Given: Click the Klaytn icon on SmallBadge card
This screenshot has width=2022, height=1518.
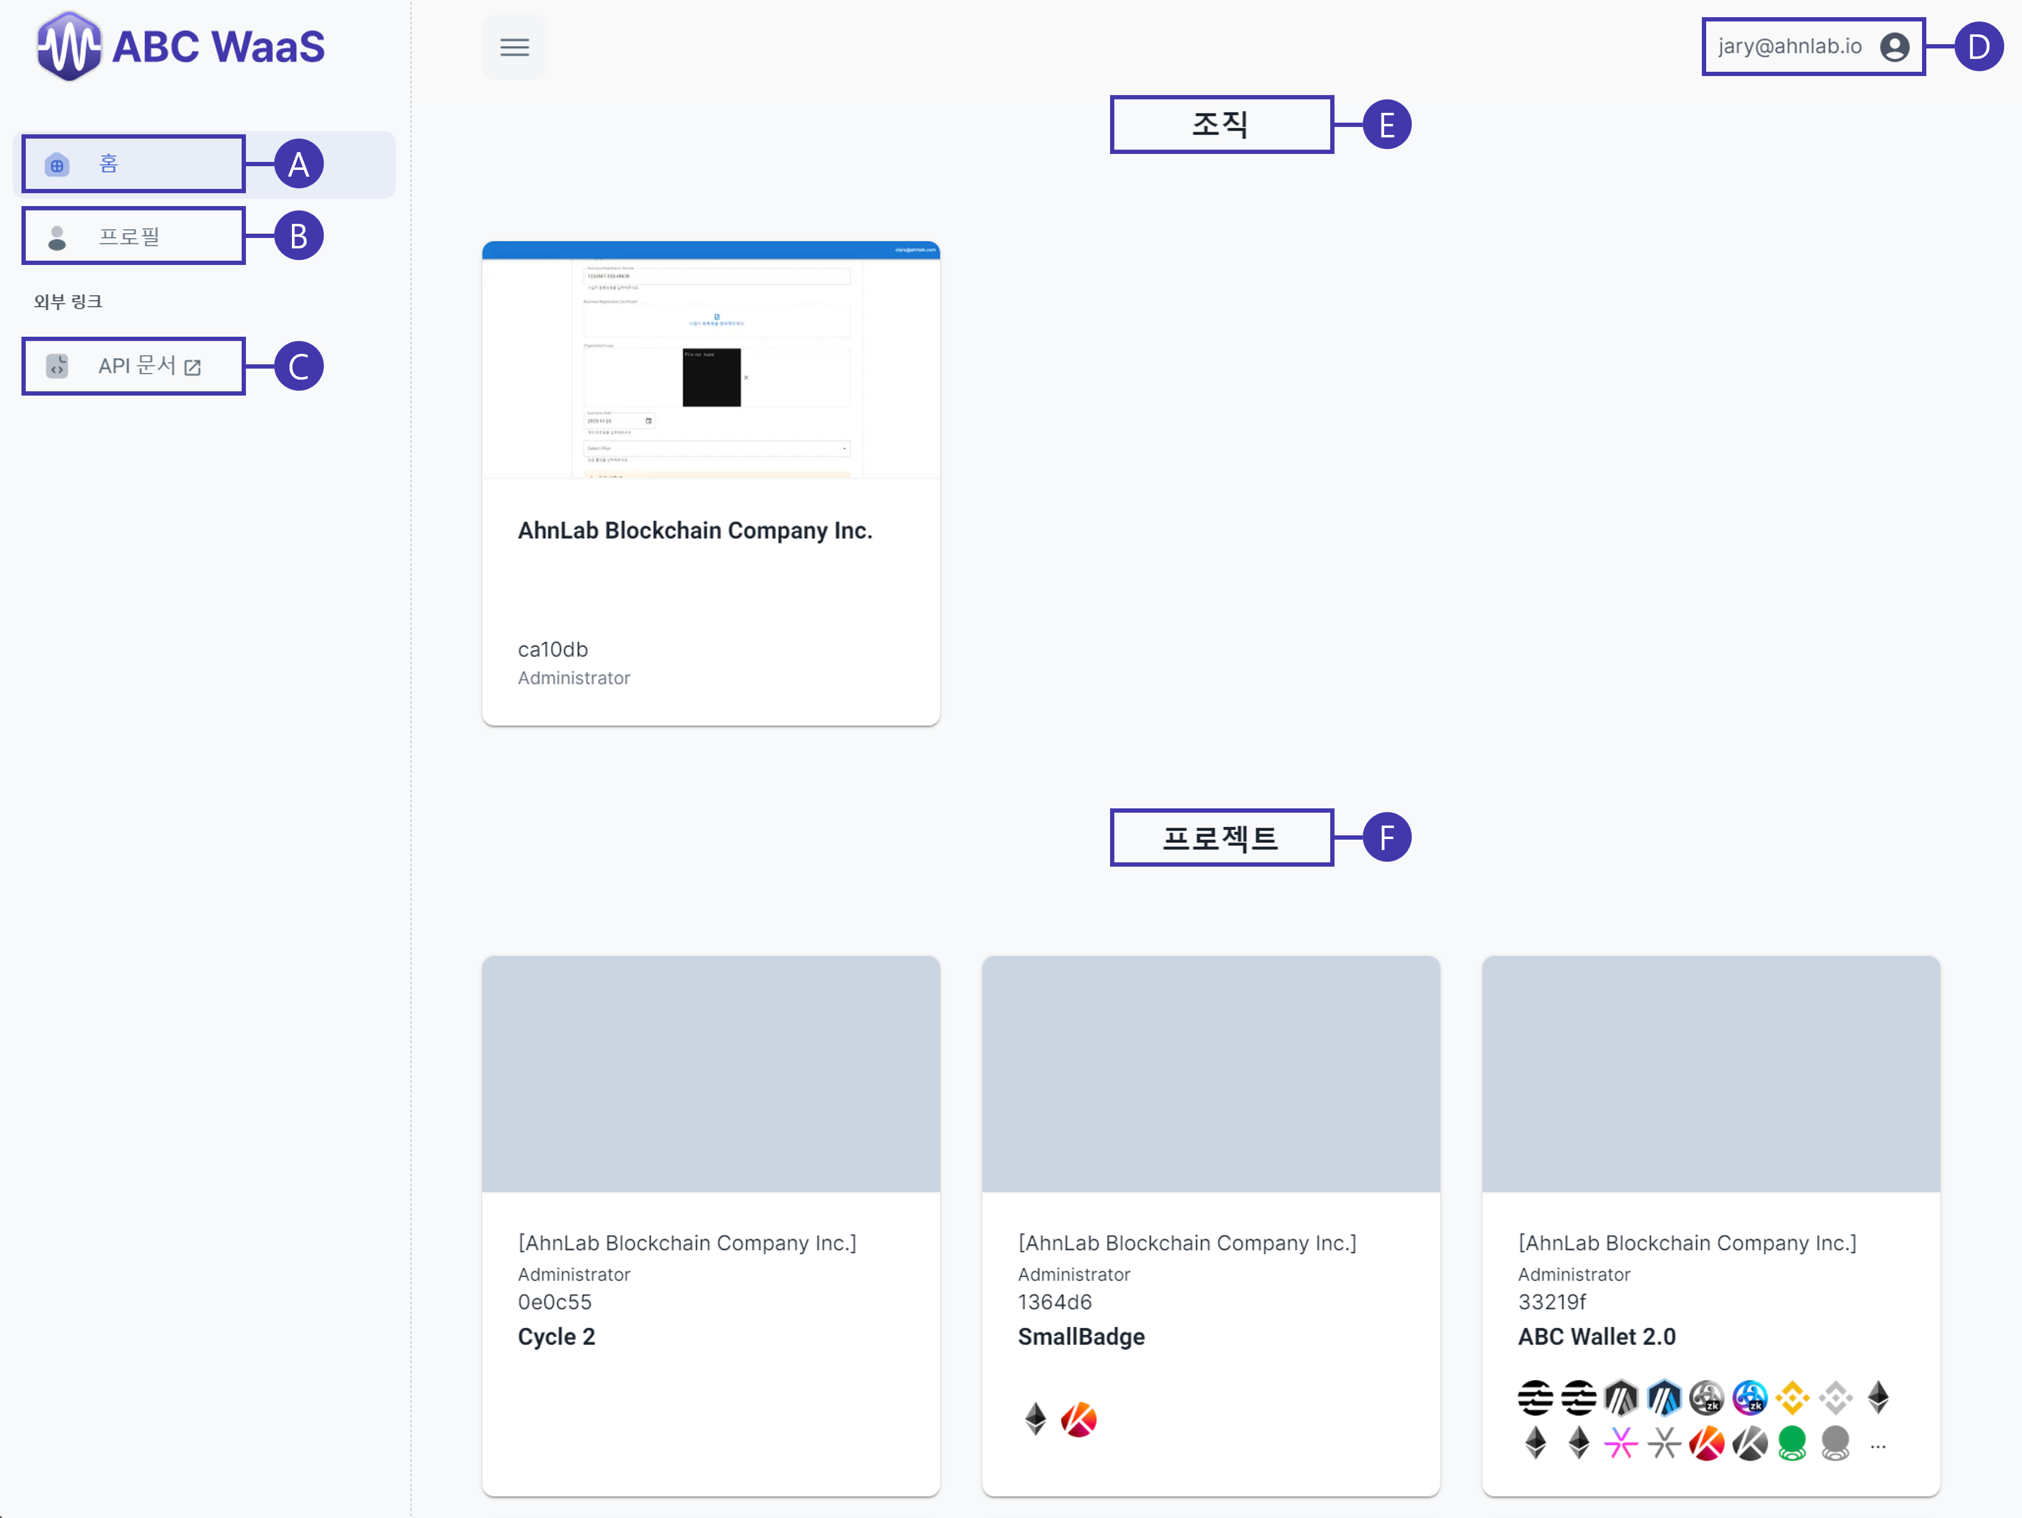Looking at the screenshot, I should (x=1079, y=1419).
